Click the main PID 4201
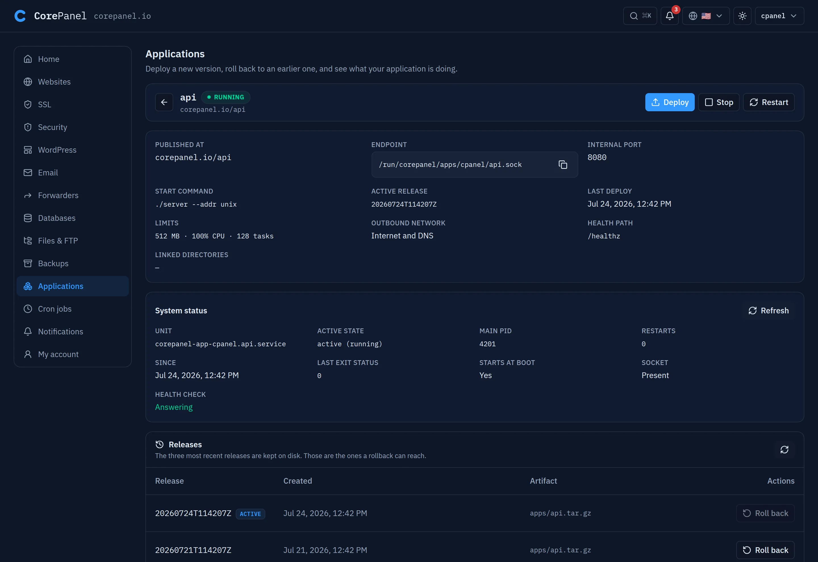The width and height of the screenshot is (818, 562). click(x=487, y=344)
